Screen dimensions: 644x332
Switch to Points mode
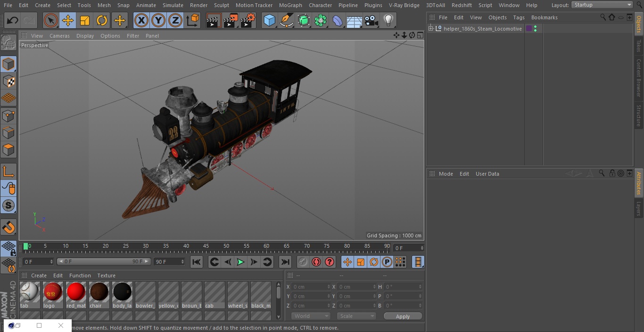point(8,115)
